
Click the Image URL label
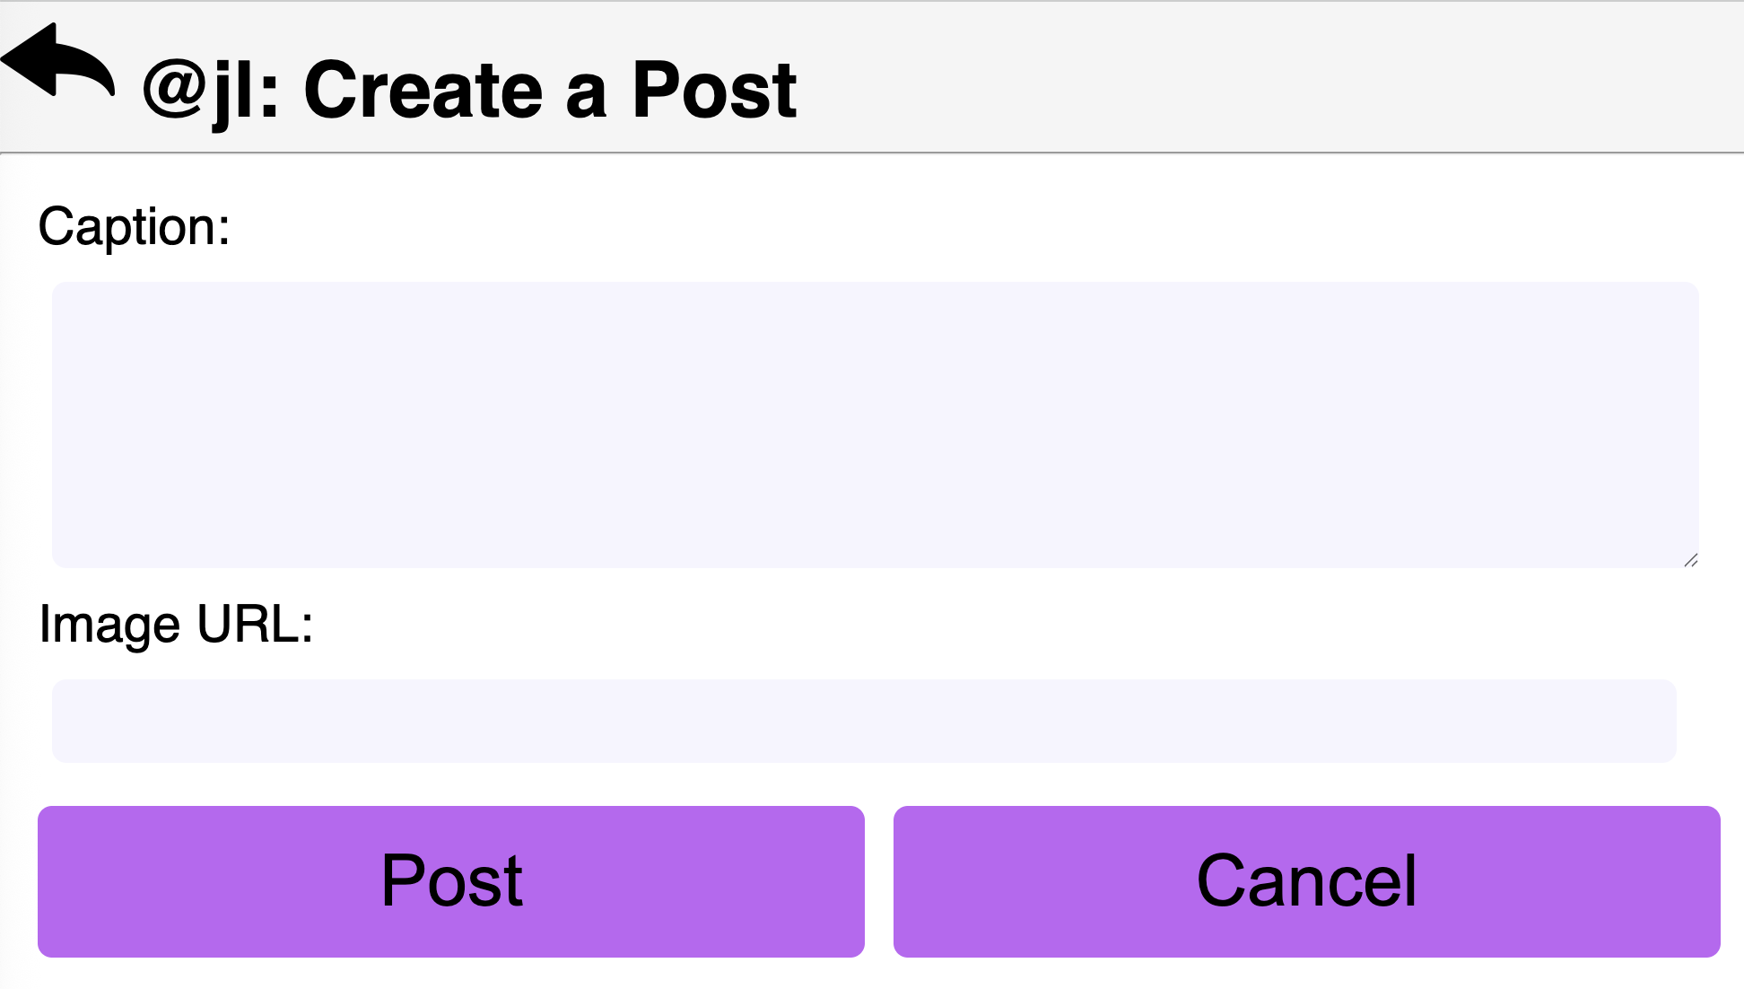(x=176, y=624)
